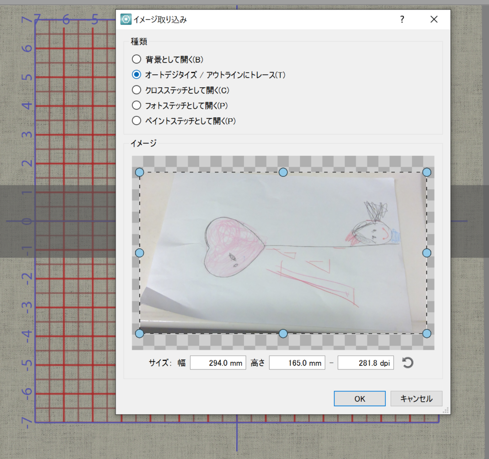
Task: Click the reset size circular arrow icon
Action: pos(407,363)
